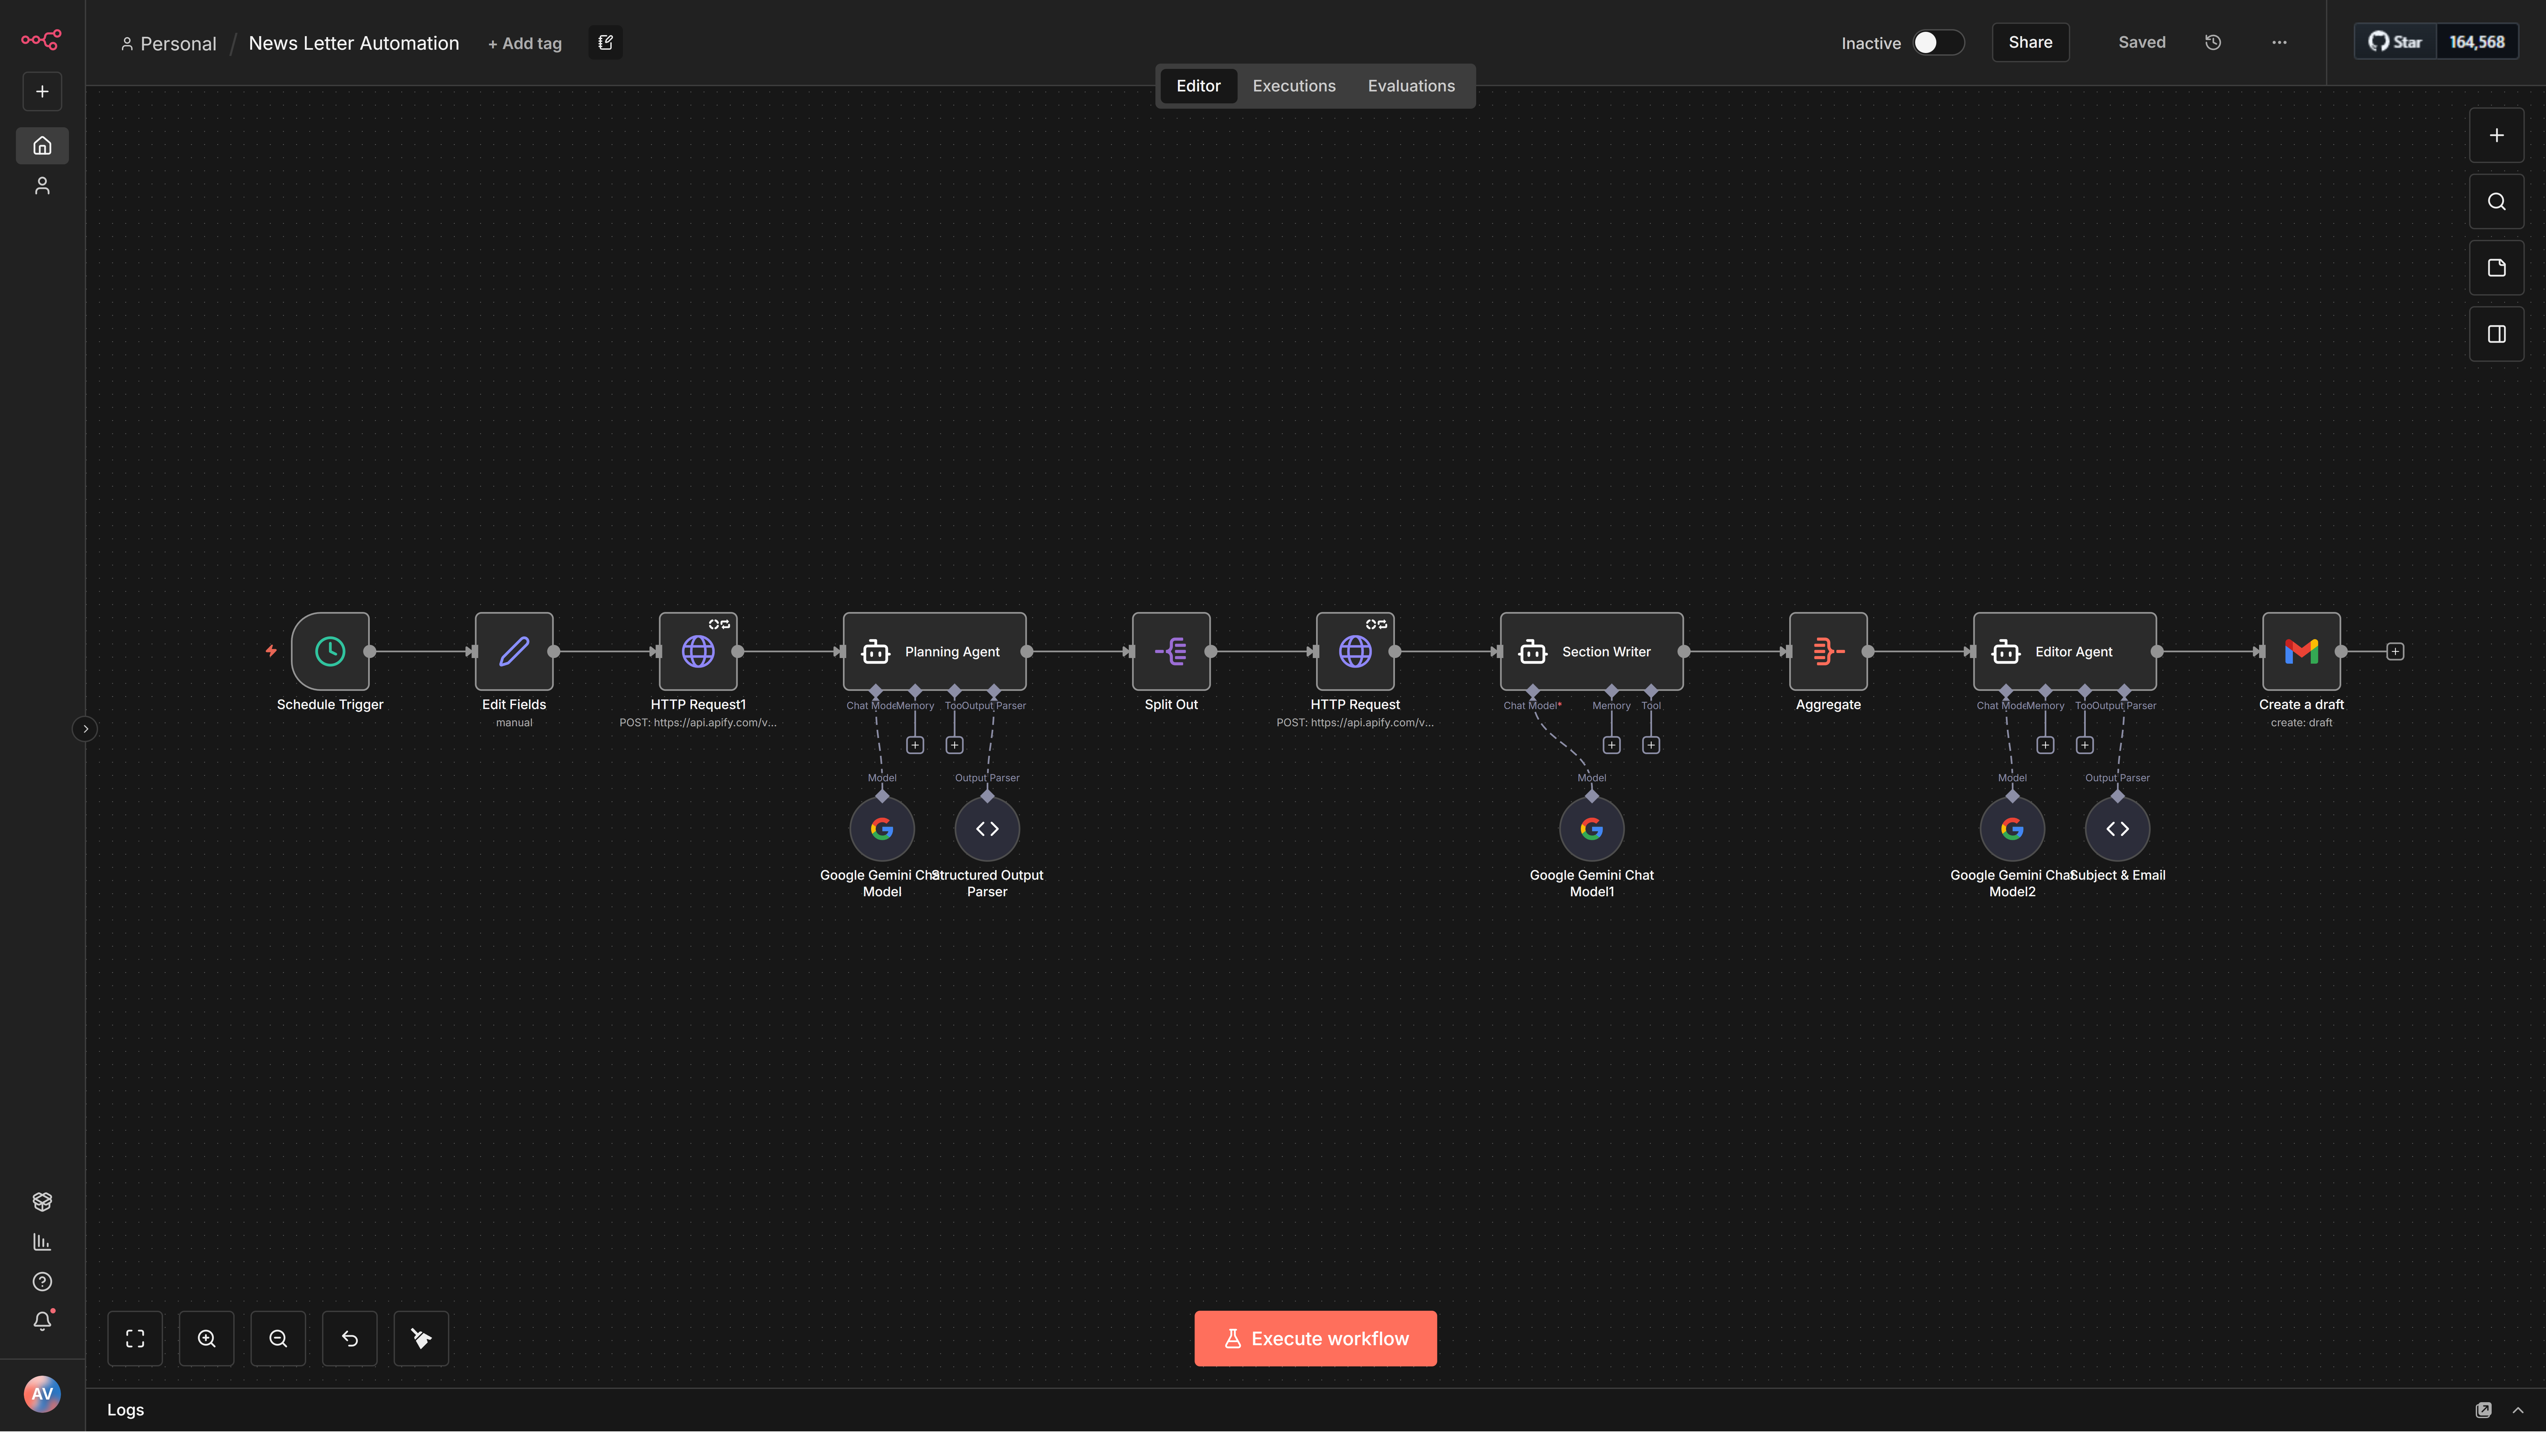The height and width of the screenshot is (1432, 2546).
Task: Tidy up the workflow with the wand icon
Action: (421, 1338)
